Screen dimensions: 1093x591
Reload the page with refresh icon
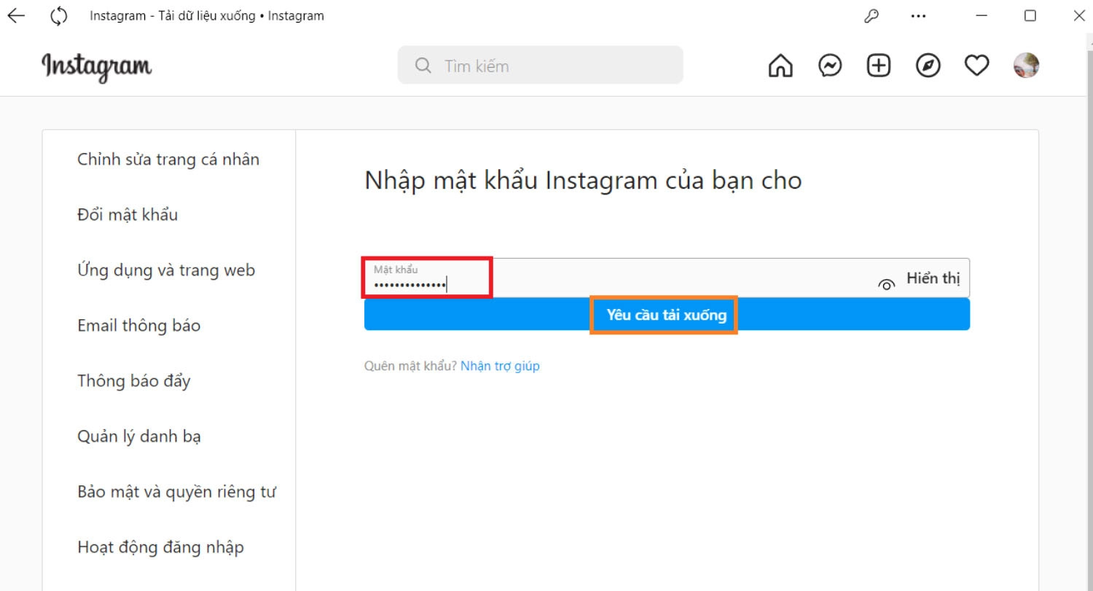point(59,15)
